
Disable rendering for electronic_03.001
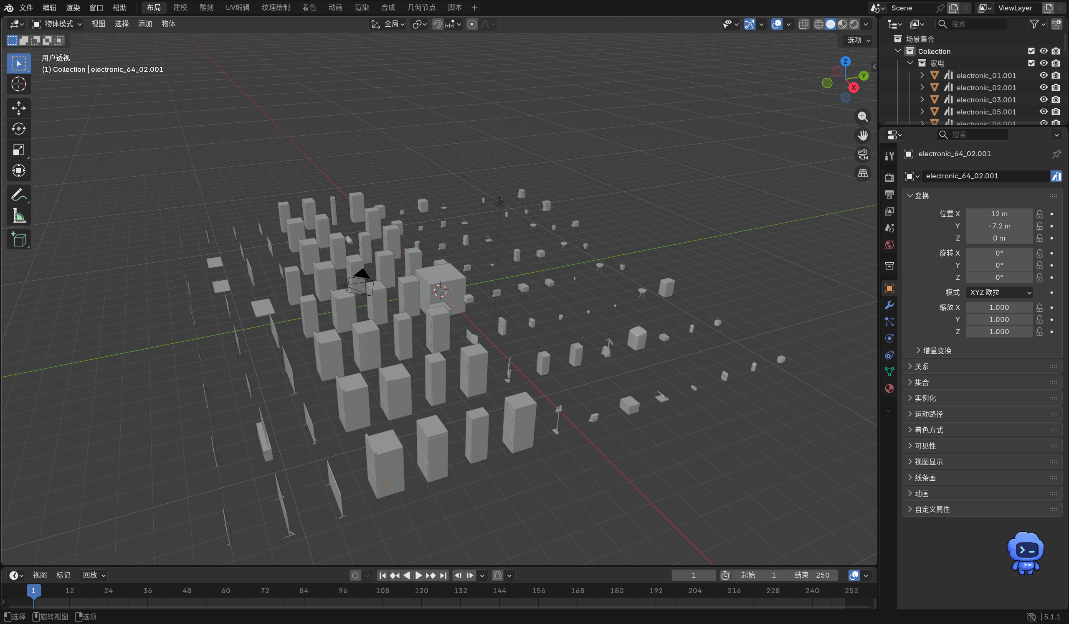(x=1056, y=100)
